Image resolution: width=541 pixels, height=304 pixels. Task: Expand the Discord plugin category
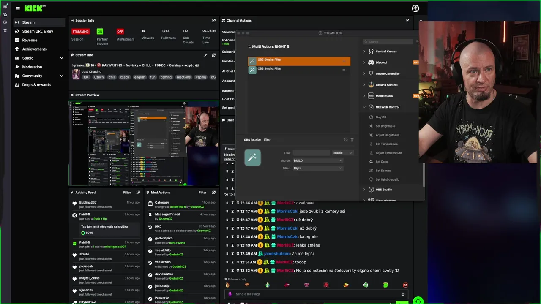[364, 62]
